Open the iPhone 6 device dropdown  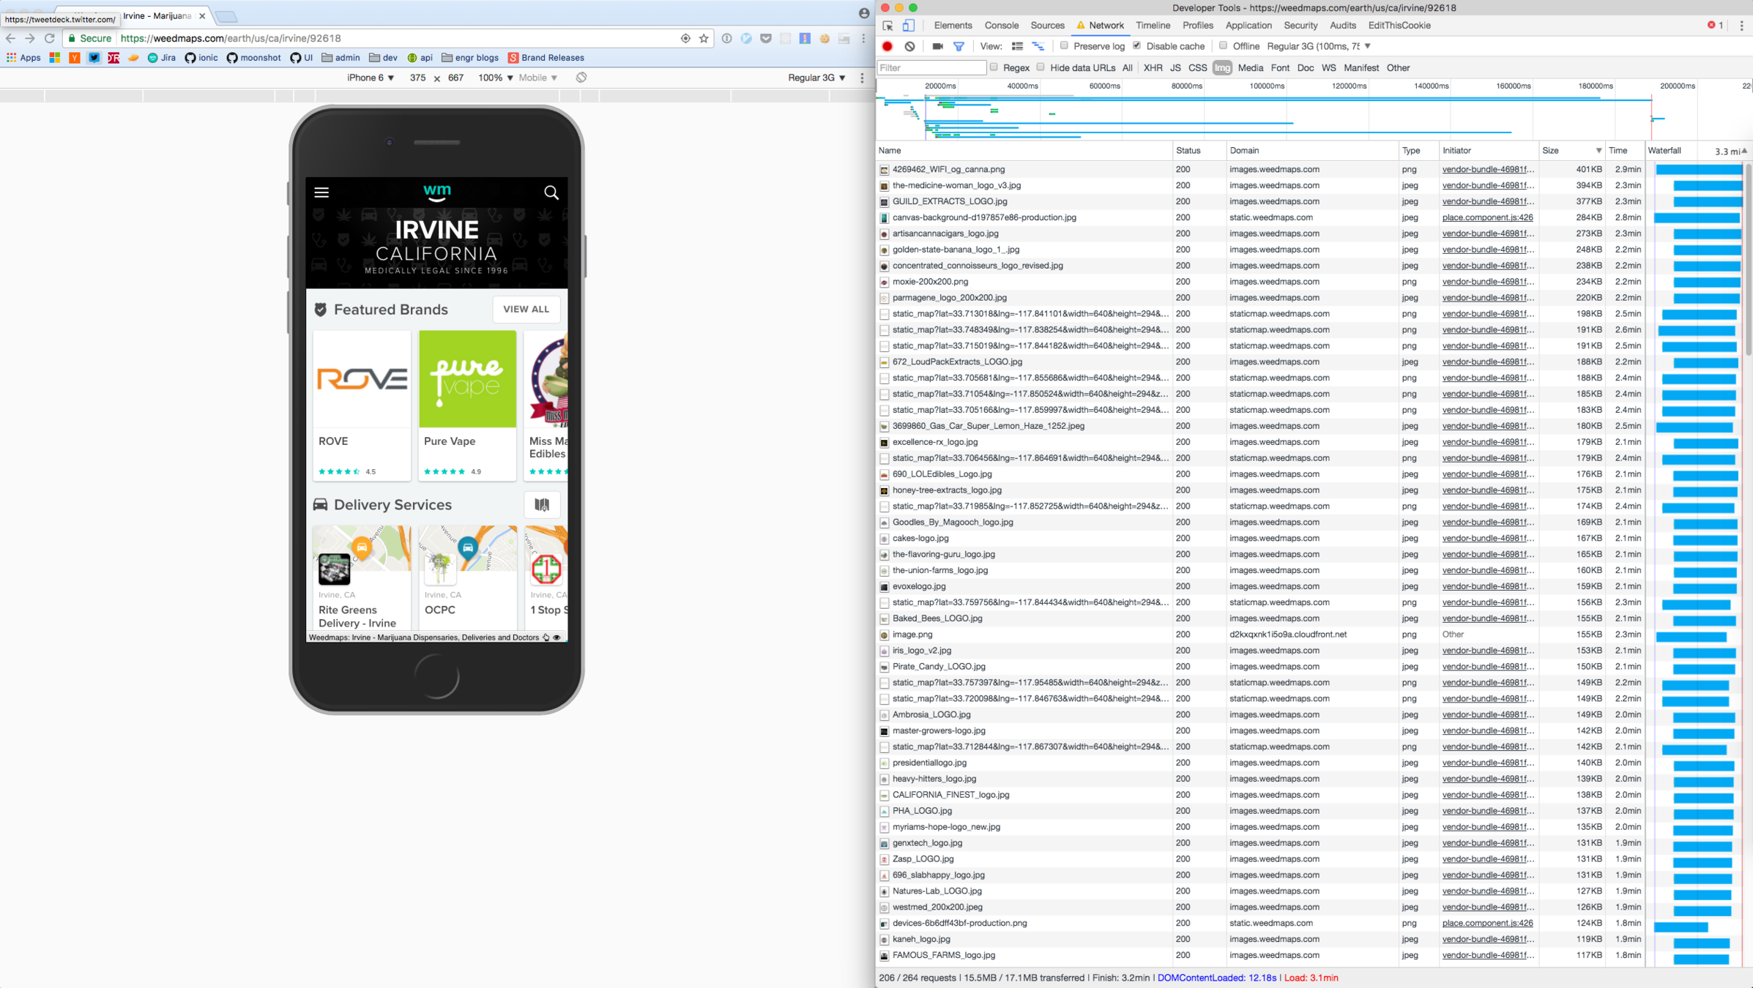[370, 78]
